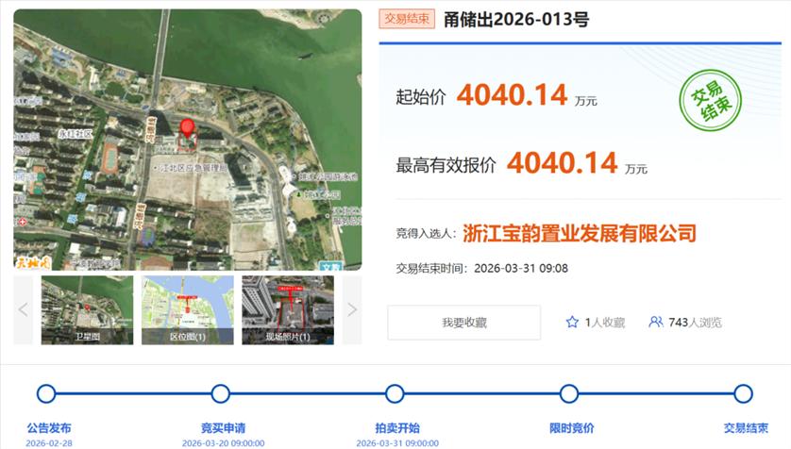Show previous thumbnails with left arrow
This screenshot has width=791, height=449.
click(x=24, y=309)
